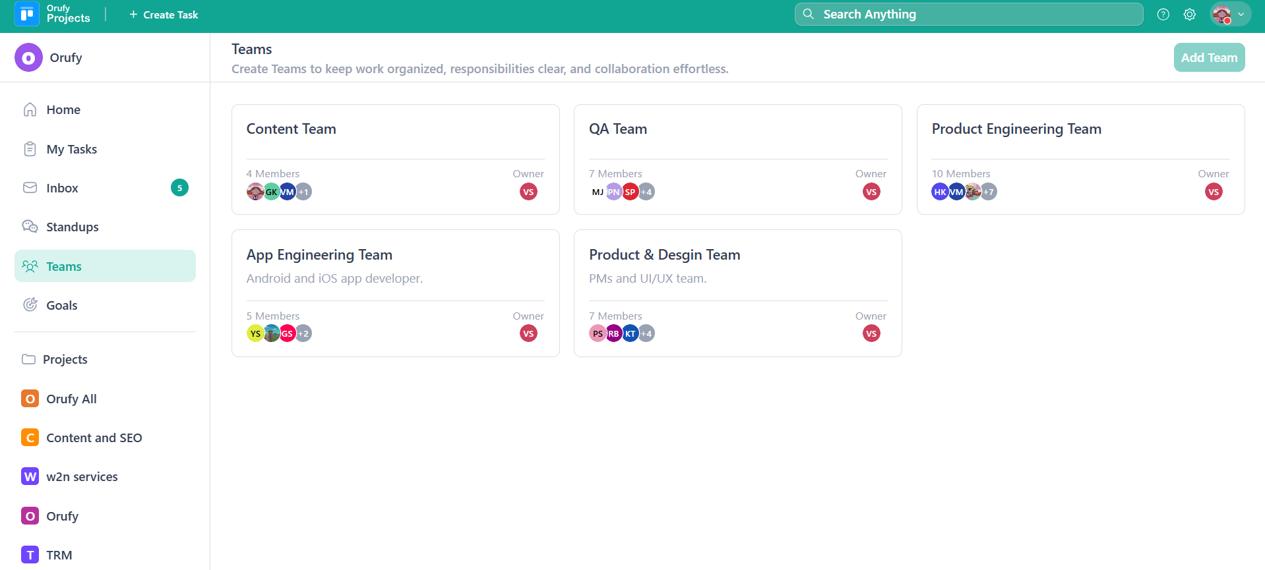Click the My Tasks clipboard icon
The height and width of the screenshot is (570, 1265).
click(x=30, y=149)
